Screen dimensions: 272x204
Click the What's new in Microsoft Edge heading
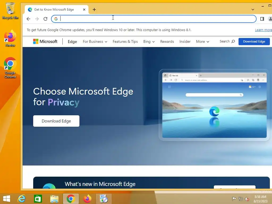pyautogui.click(x=100, y=184)
